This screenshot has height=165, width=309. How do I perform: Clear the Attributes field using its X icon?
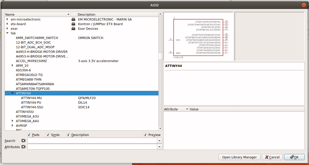pos(23,147)
